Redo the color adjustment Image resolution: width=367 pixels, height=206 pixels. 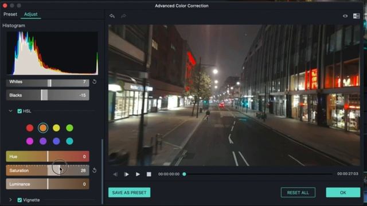pos(124,16)
